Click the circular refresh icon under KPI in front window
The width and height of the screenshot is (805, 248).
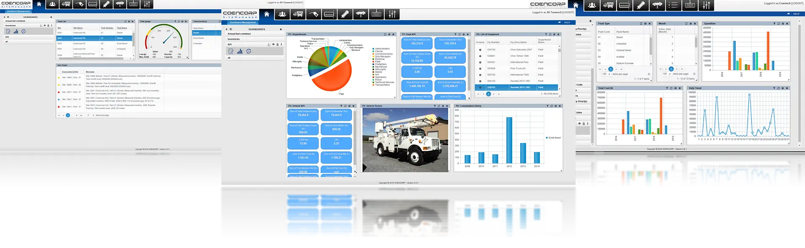point(249,51)
